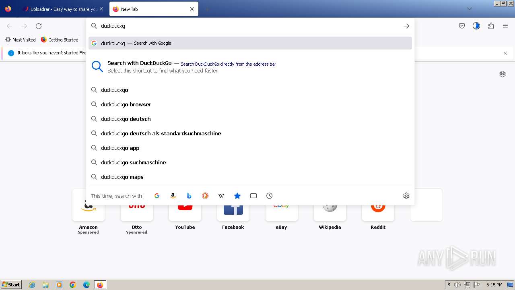Image resolution: width=515 pixels, height=290 pixels.
Task: Dismiss the info notification bar
Action: point(505,53)
